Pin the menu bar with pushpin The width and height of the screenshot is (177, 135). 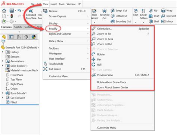click(x=79, y=4)
